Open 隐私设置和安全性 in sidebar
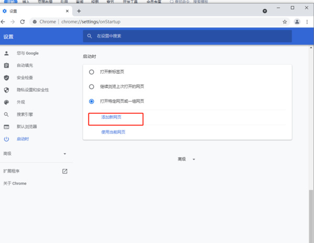This screenshot has height=243, width=314. tap(32, 90)
